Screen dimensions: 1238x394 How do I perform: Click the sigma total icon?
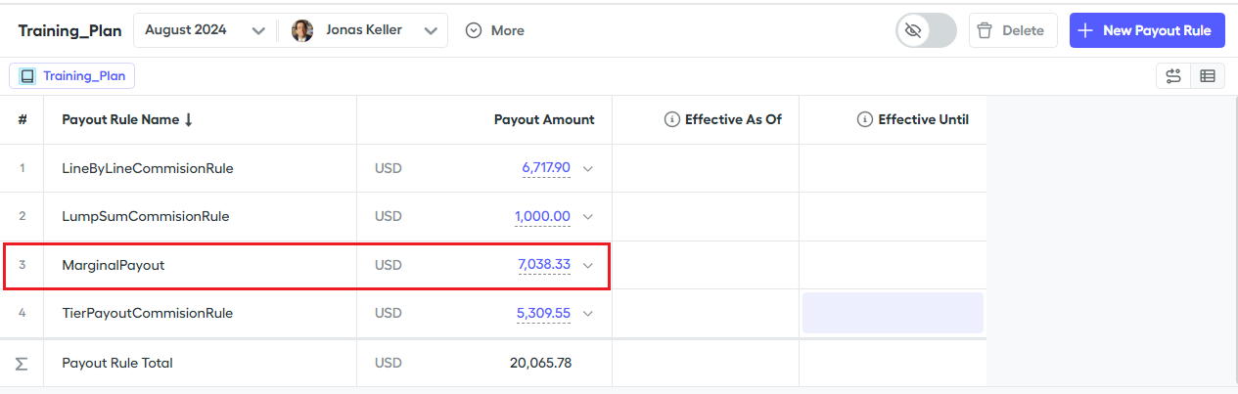click(22, 364)
